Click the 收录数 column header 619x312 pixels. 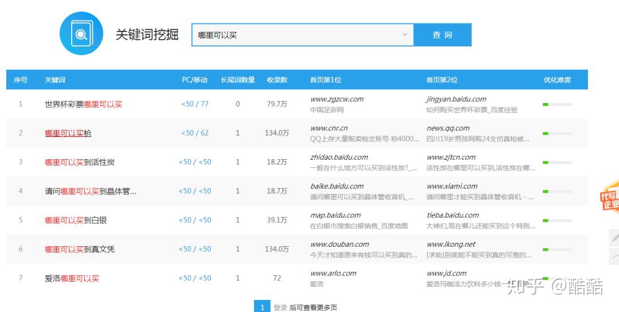point(277,80)
